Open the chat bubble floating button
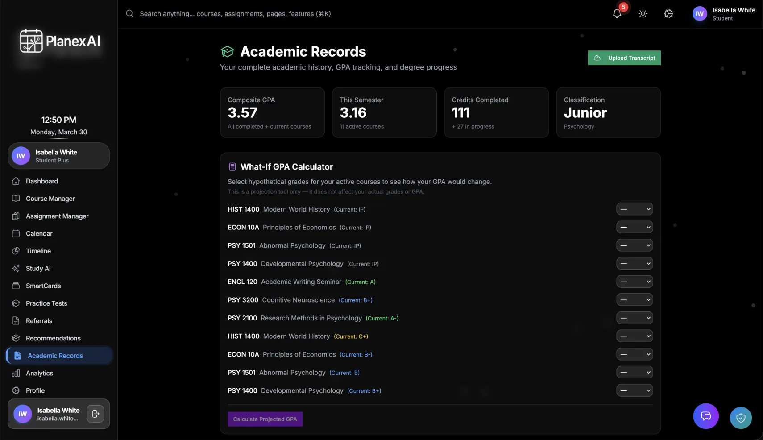The image size is (763, 440). (706, 416)
